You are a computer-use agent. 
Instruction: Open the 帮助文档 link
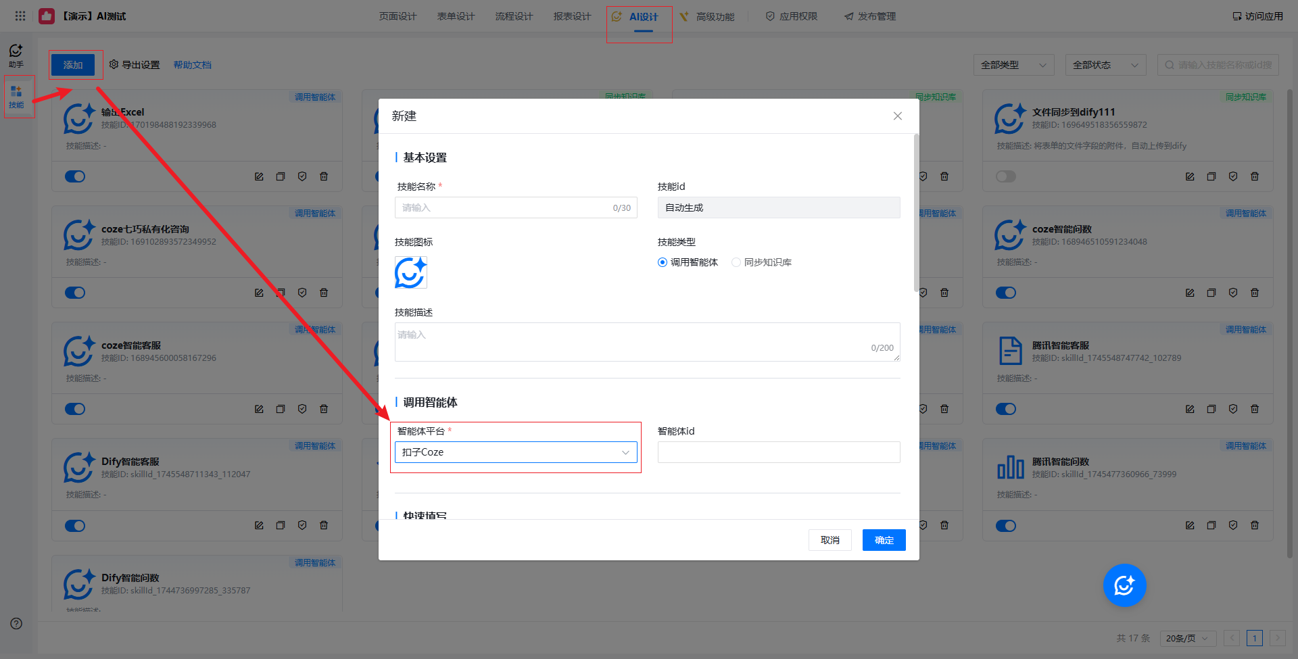[x=192, y=65]
